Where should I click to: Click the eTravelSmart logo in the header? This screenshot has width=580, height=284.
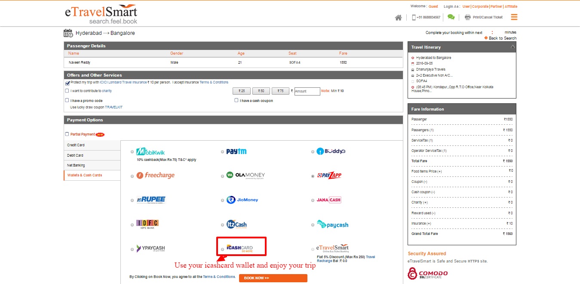(101, 14)
